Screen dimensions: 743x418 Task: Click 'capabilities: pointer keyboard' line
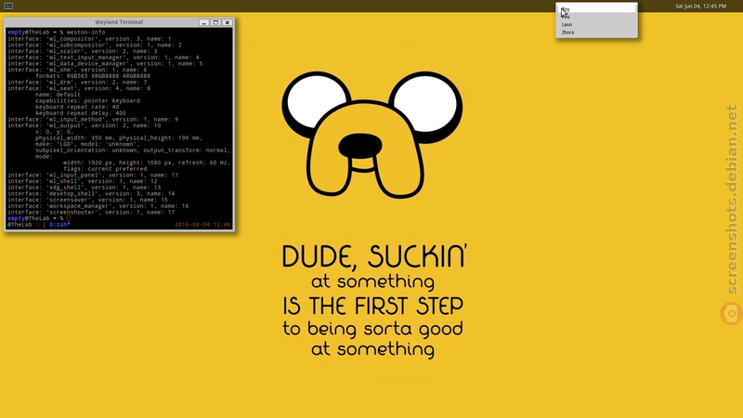tap(87, 100)
